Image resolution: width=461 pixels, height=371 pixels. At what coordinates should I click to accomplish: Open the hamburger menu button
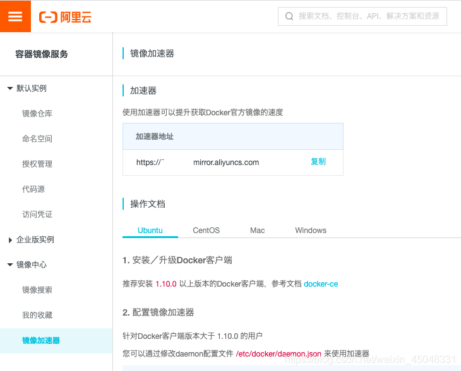coord(15,16)
